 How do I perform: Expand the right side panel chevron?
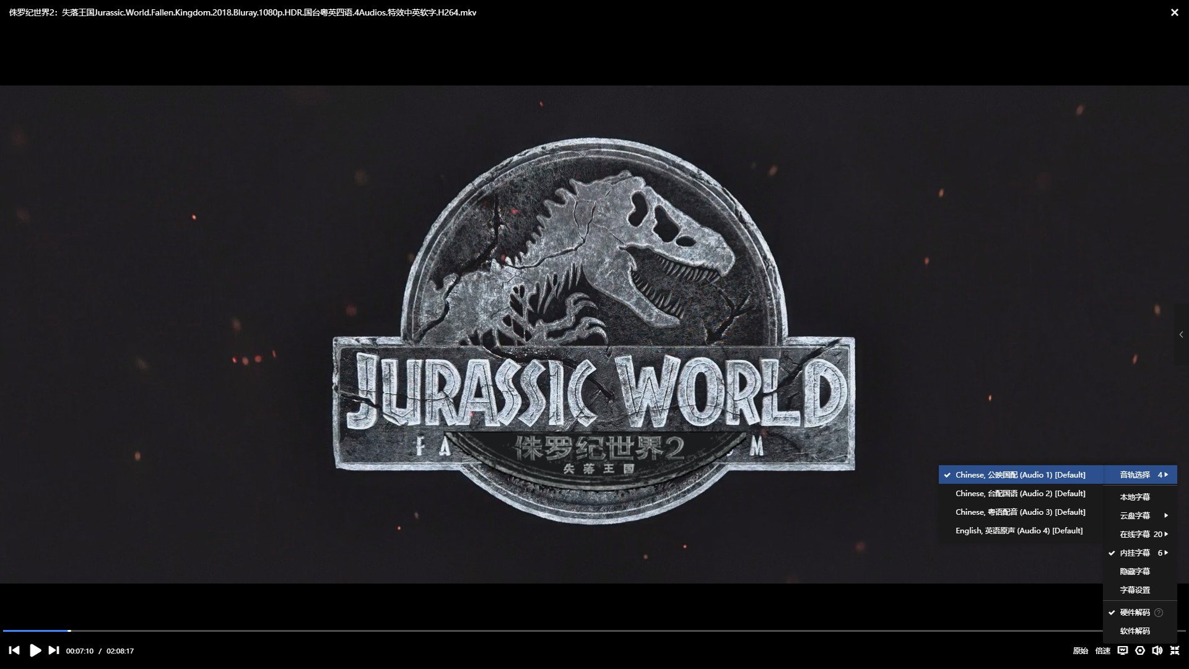pos(1181,334)
